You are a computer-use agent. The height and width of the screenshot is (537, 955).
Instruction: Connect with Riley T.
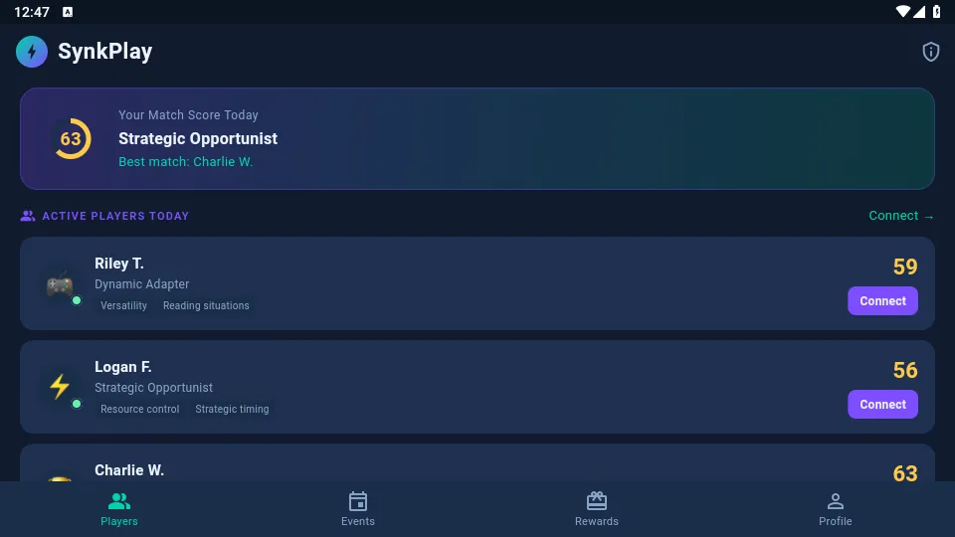coord(882,300)
